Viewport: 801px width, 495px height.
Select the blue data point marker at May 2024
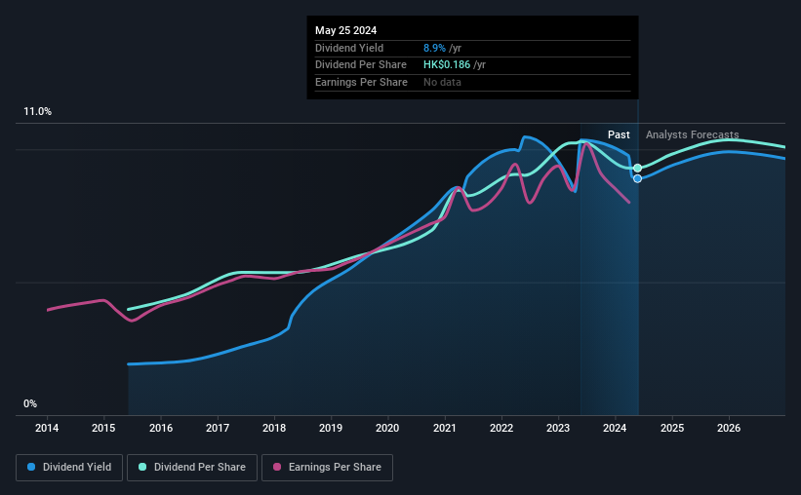click(637, 178)
